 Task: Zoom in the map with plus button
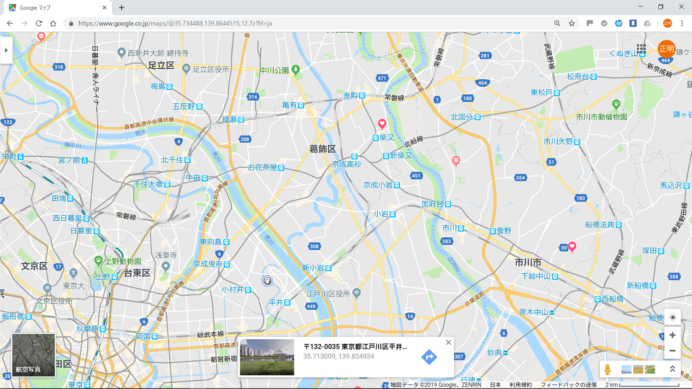click(672, 335)
